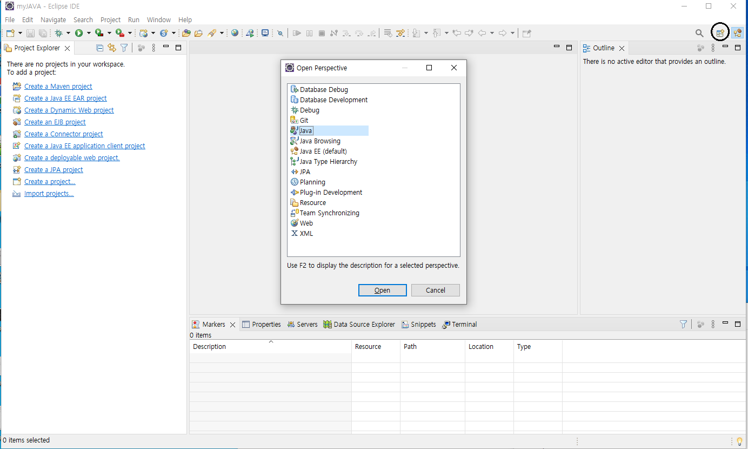
Task: Open the Window menu
Action: (159, 19)
